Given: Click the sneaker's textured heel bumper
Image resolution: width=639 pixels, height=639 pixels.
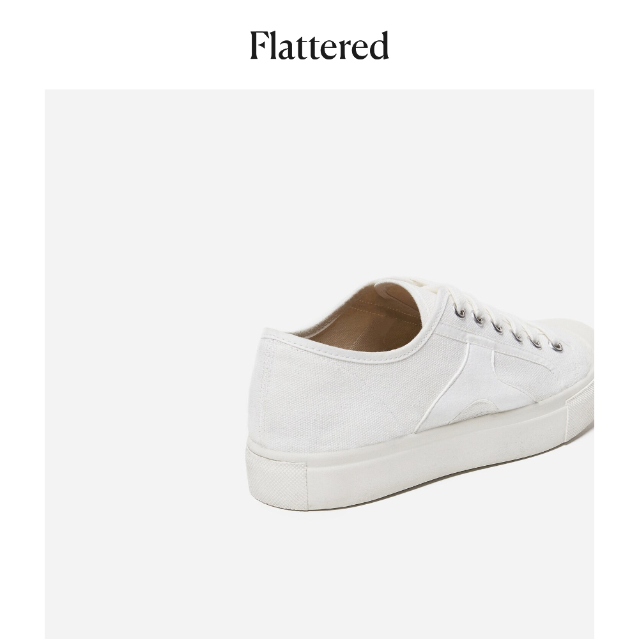Looking at the screenshot, I should pos(277,477).
